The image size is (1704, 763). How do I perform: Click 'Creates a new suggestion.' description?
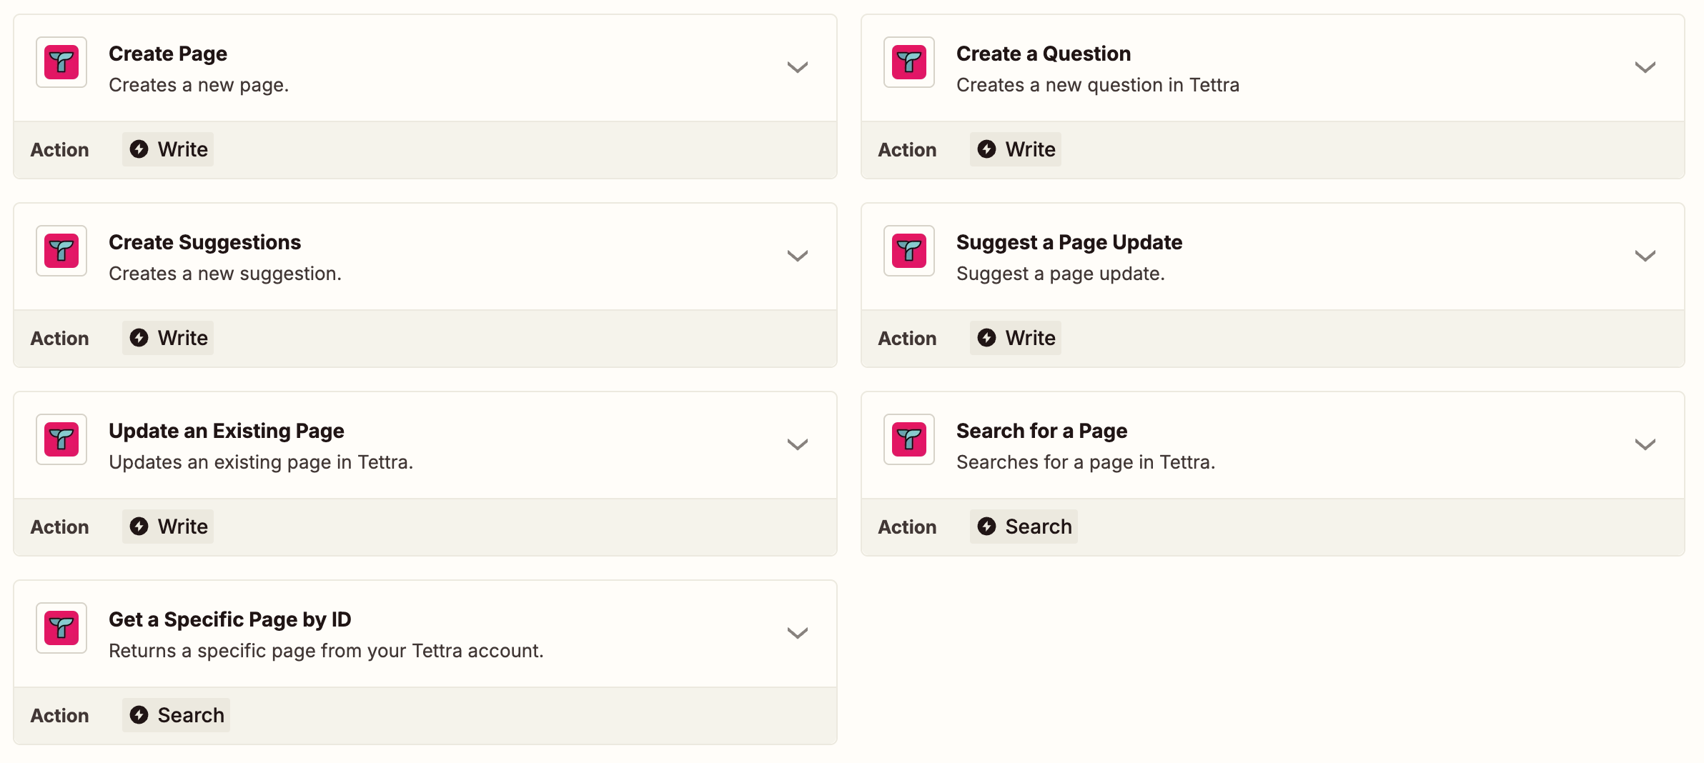coord(225,274)
